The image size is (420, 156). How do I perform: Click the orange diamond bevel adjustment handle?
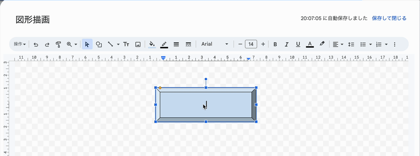160,88
